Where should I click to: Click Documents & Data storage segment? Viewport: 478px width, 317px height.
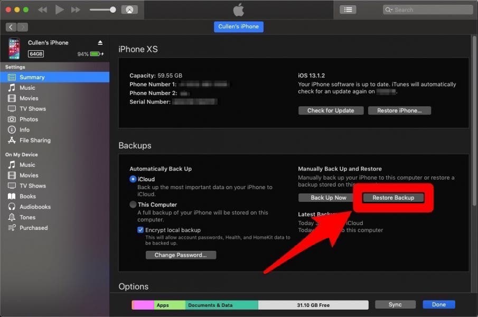click(x=222, y=305)
